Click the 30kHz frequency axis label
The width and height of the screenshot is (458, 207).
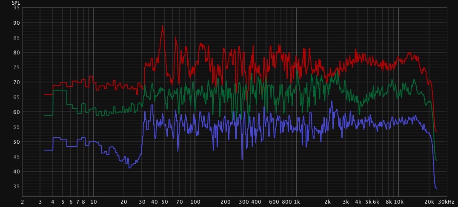tap(447, 202)
